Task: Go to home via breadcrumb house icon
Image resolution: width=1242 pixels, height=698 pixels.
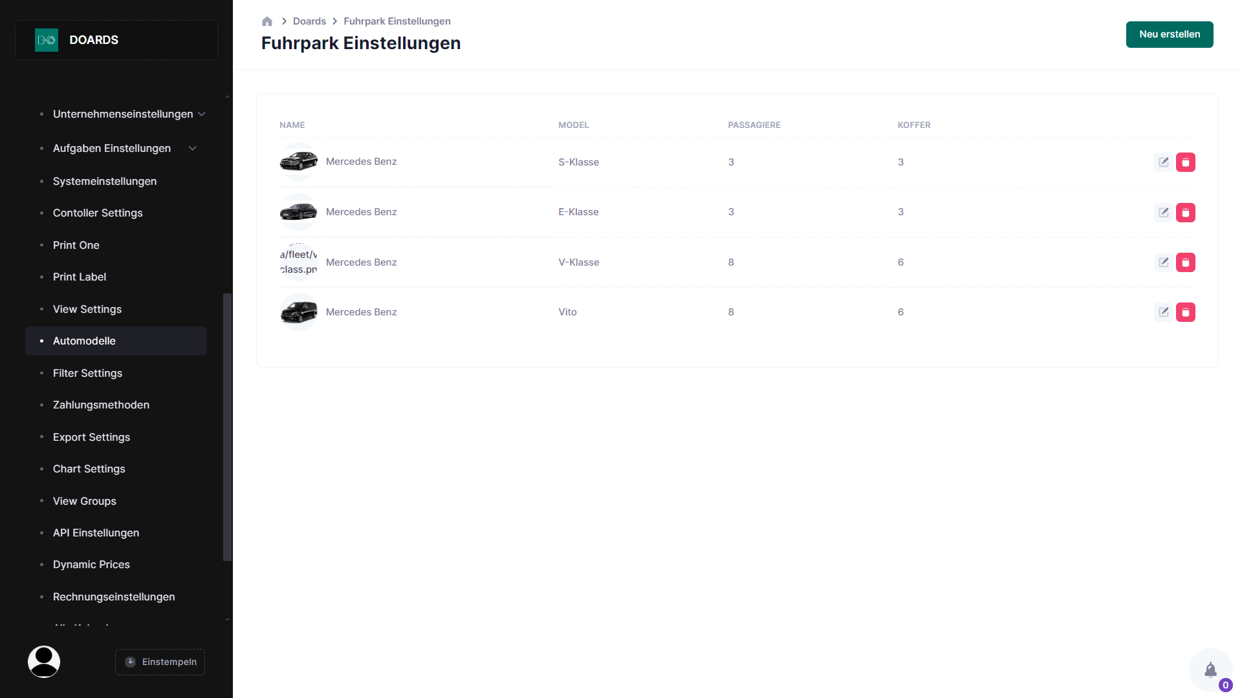Action: 267,21
